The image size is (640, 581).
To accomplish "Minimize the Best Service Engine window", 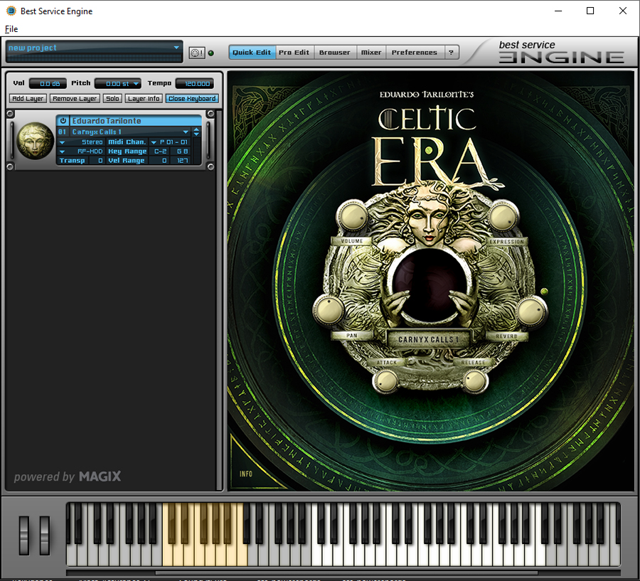I will pos(558,11).
